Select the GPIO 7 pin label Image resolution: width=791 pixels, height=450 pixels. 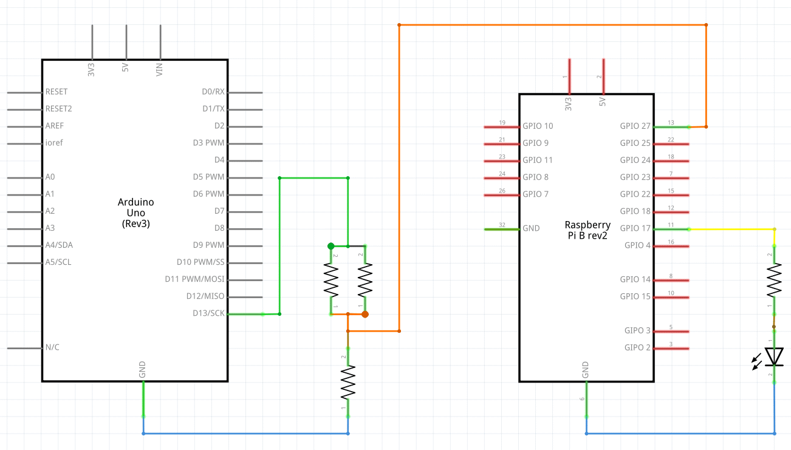point(536,194)
